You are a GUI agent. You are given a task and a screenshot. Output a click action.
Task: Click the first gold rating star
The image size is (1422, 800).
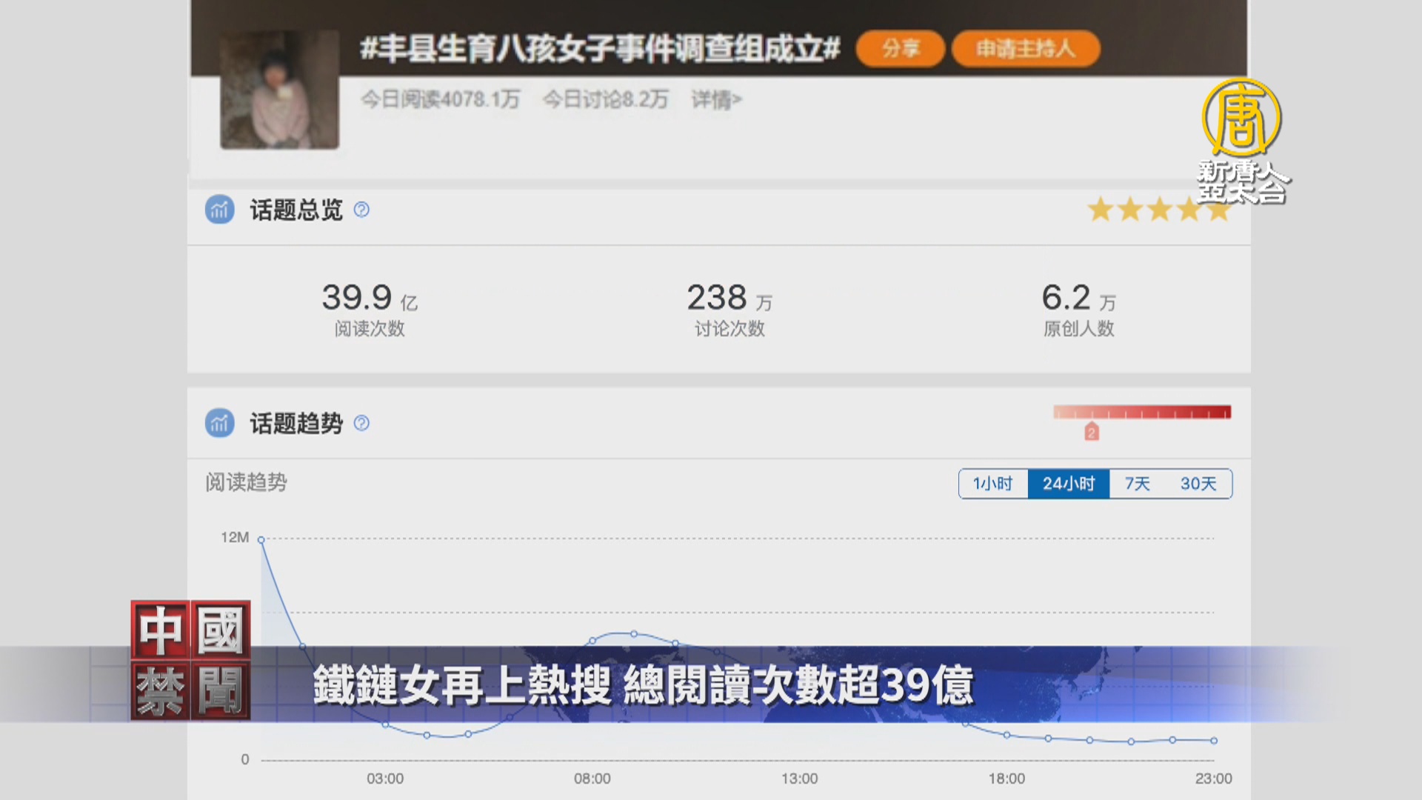point(1101,210)
